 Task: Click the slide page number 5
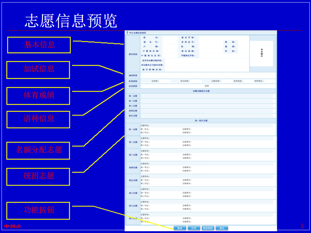click(x=302, y=226)
